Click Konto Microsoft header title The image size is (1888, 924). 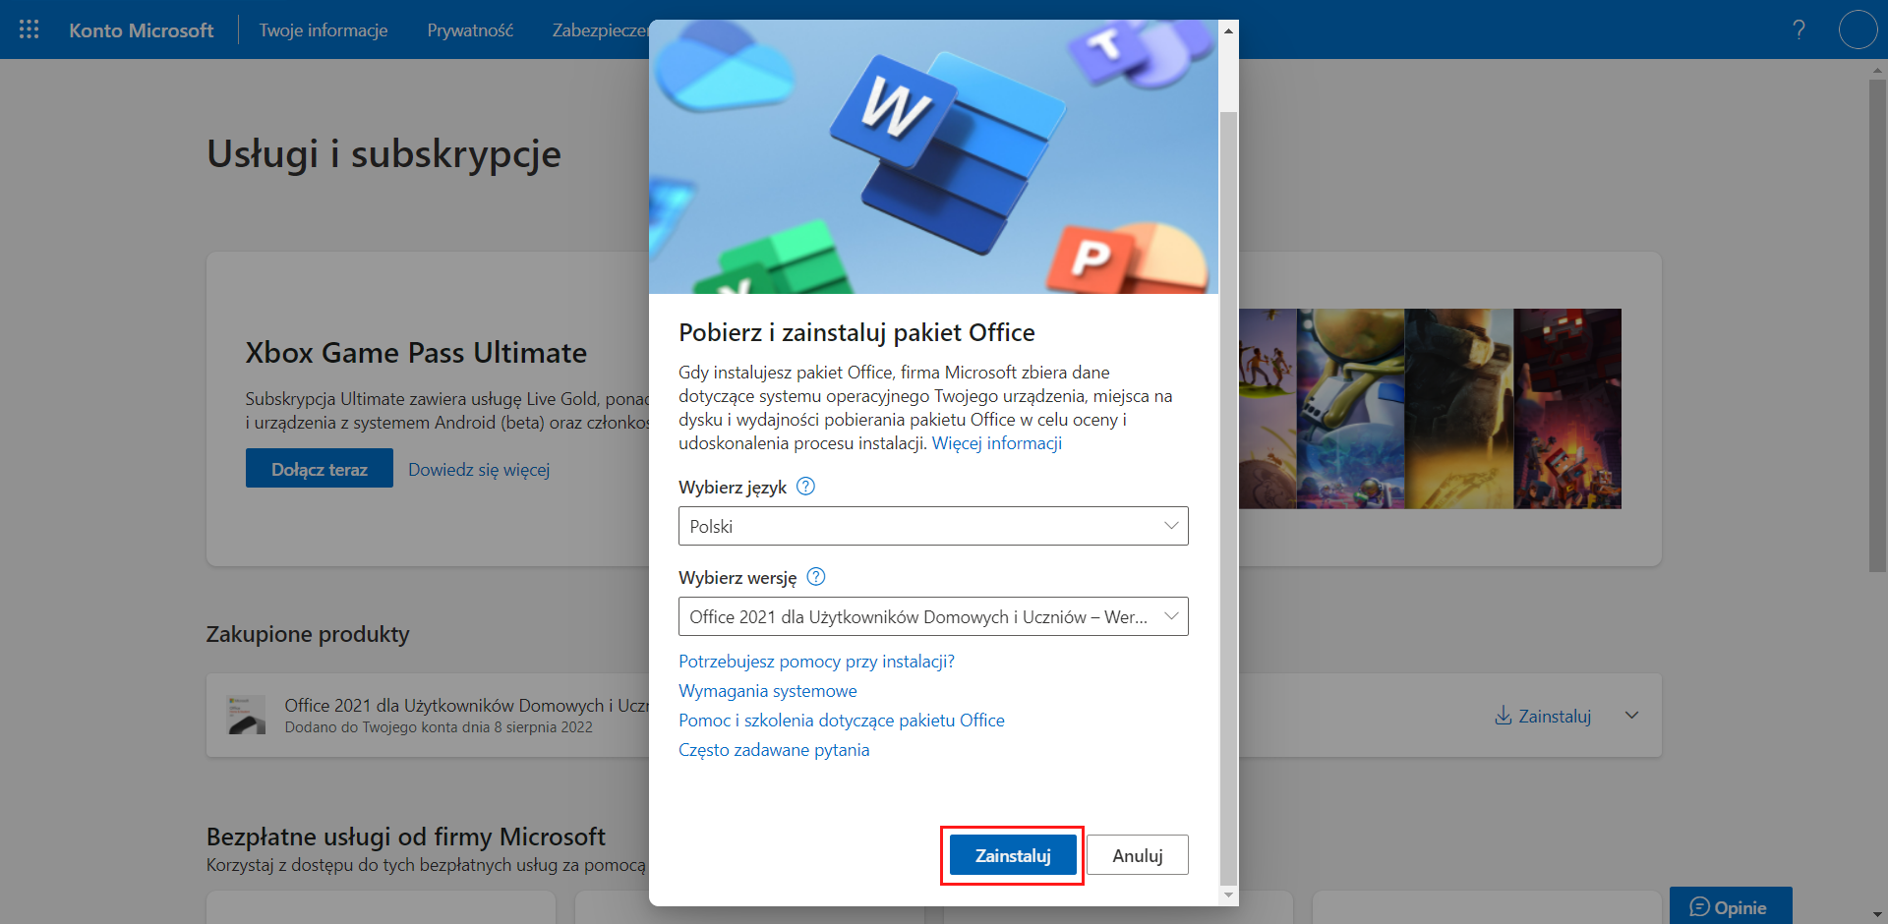(141, 30)
